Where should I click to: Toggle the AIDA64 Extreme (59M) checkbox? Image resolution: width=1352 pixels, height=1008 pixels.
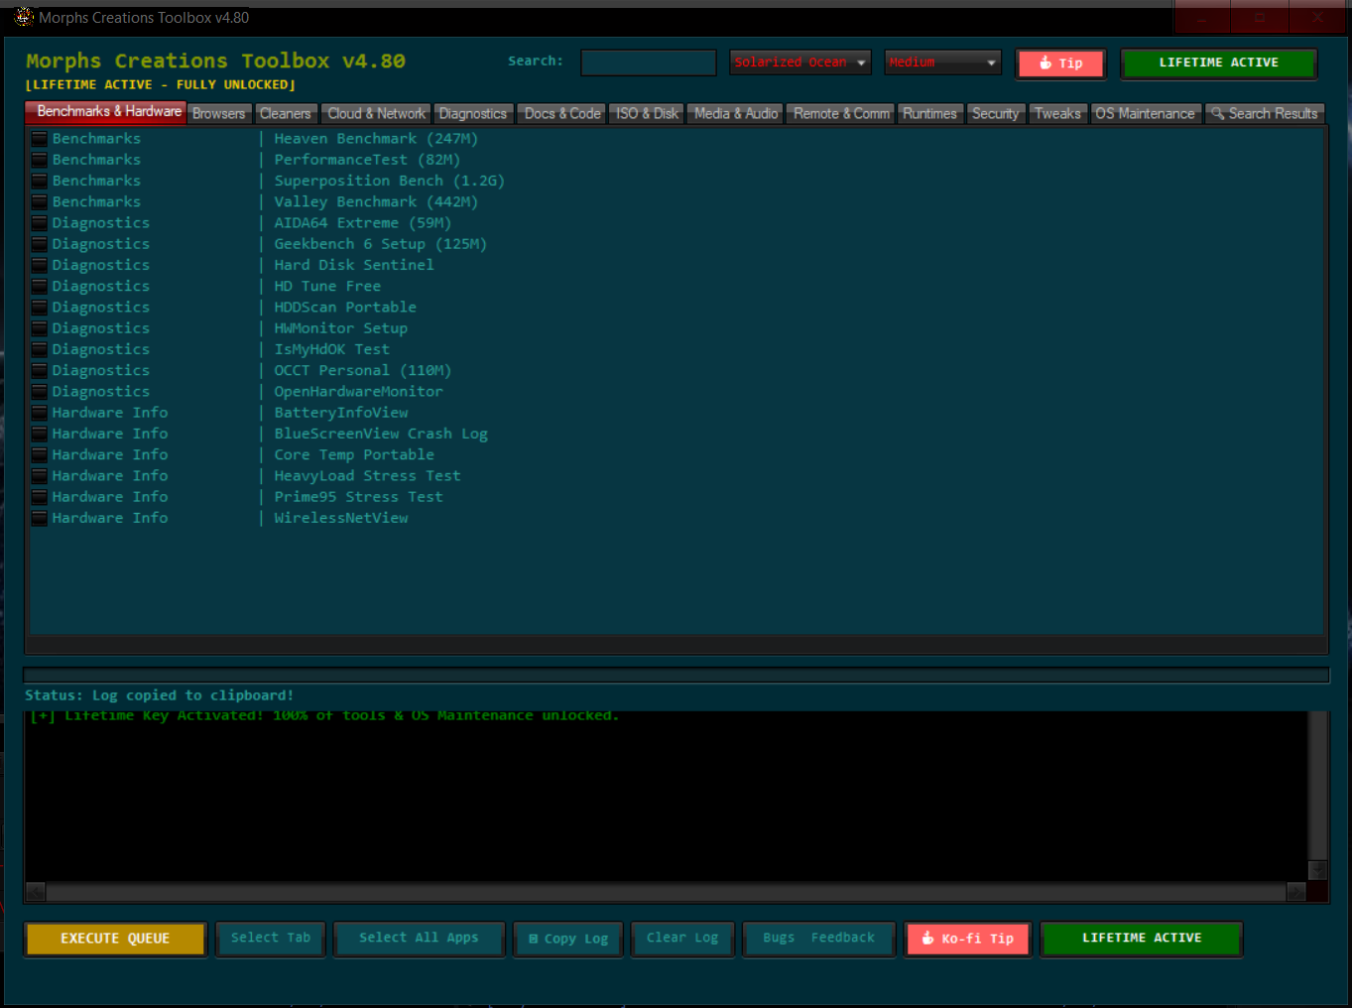click(40, 223)
